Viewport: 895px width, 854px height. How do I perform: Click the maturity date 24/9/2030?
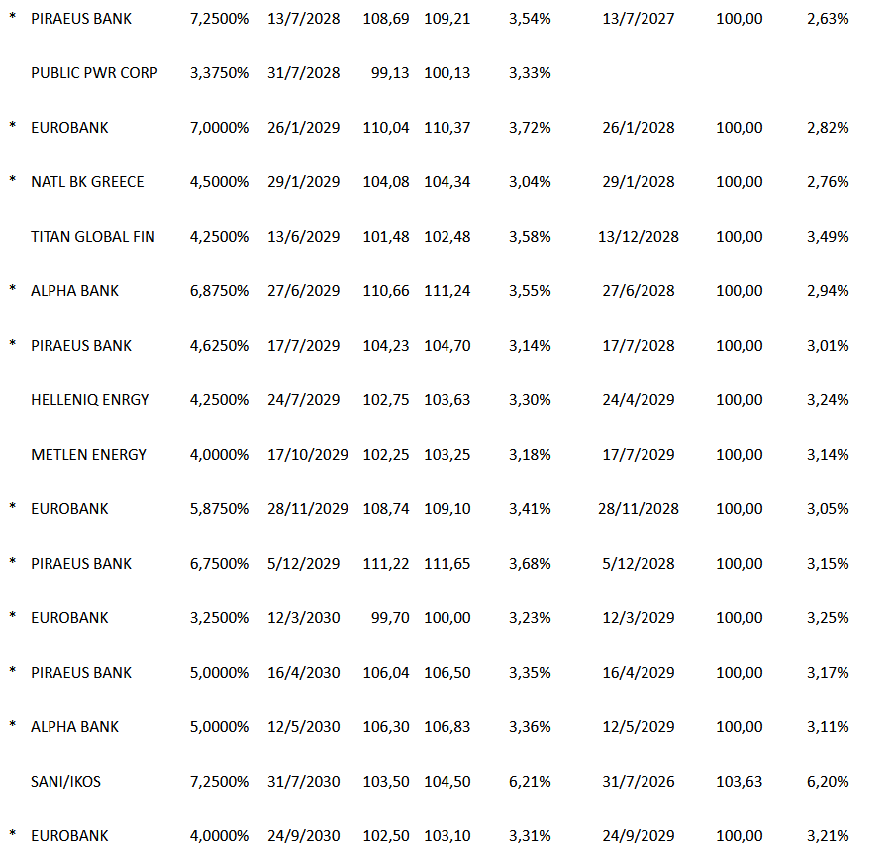303,836
